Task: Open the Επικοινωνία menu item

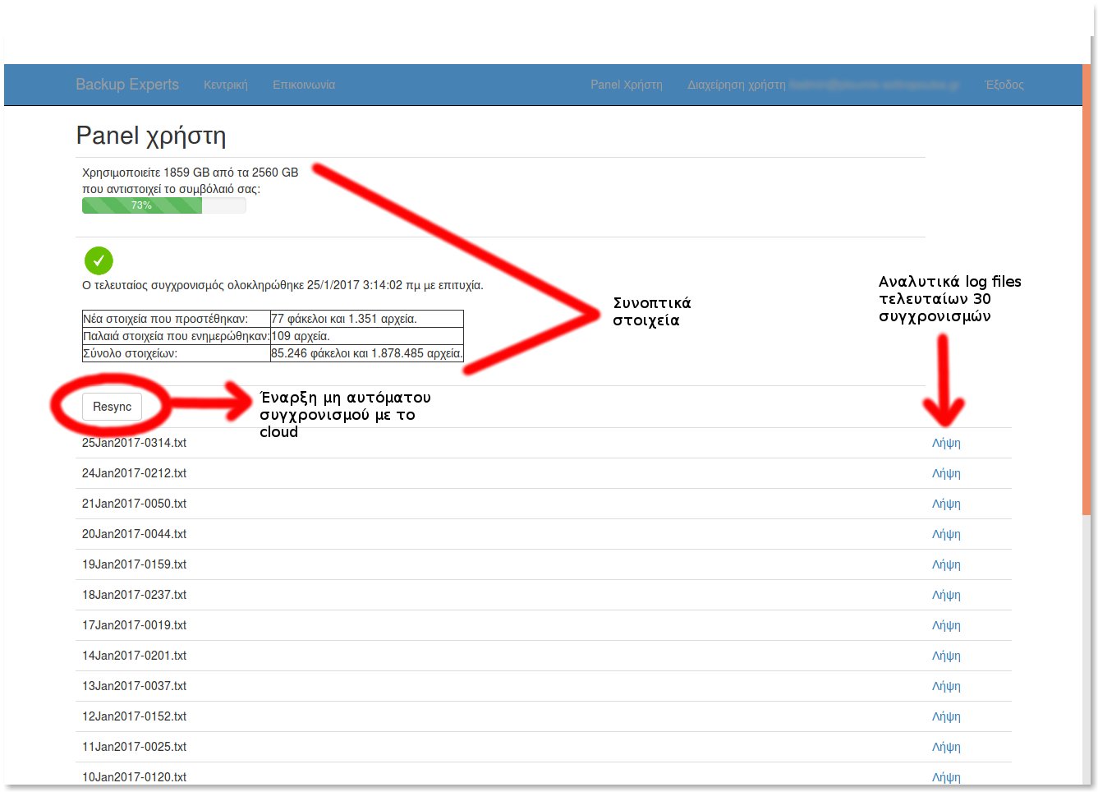Action: coord(304,85)
